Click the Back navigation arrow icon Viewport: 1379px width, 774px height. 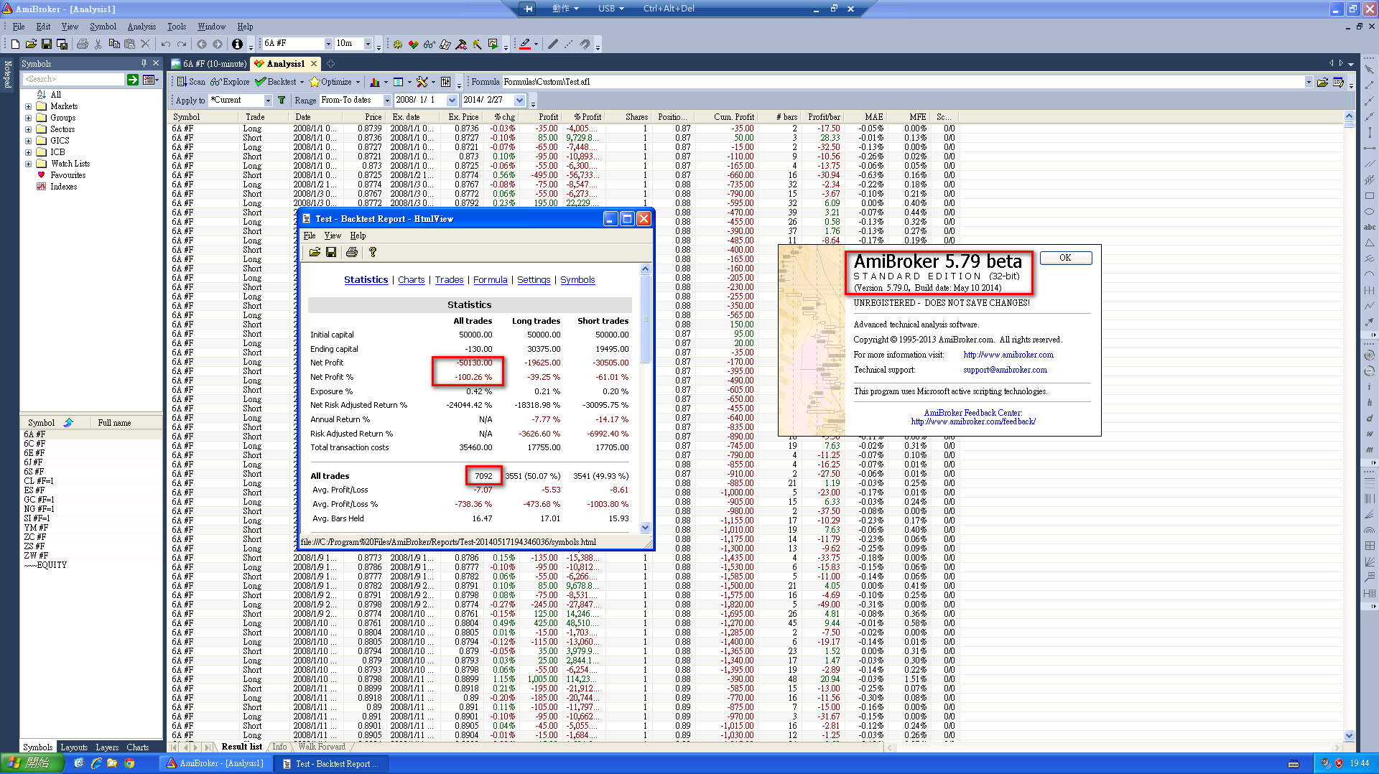click(202, 44)
